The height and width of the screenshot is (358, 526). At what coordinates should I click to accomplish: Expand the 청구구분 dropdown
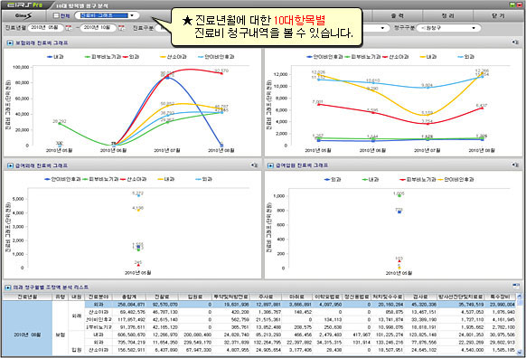(x=448, y=28)
